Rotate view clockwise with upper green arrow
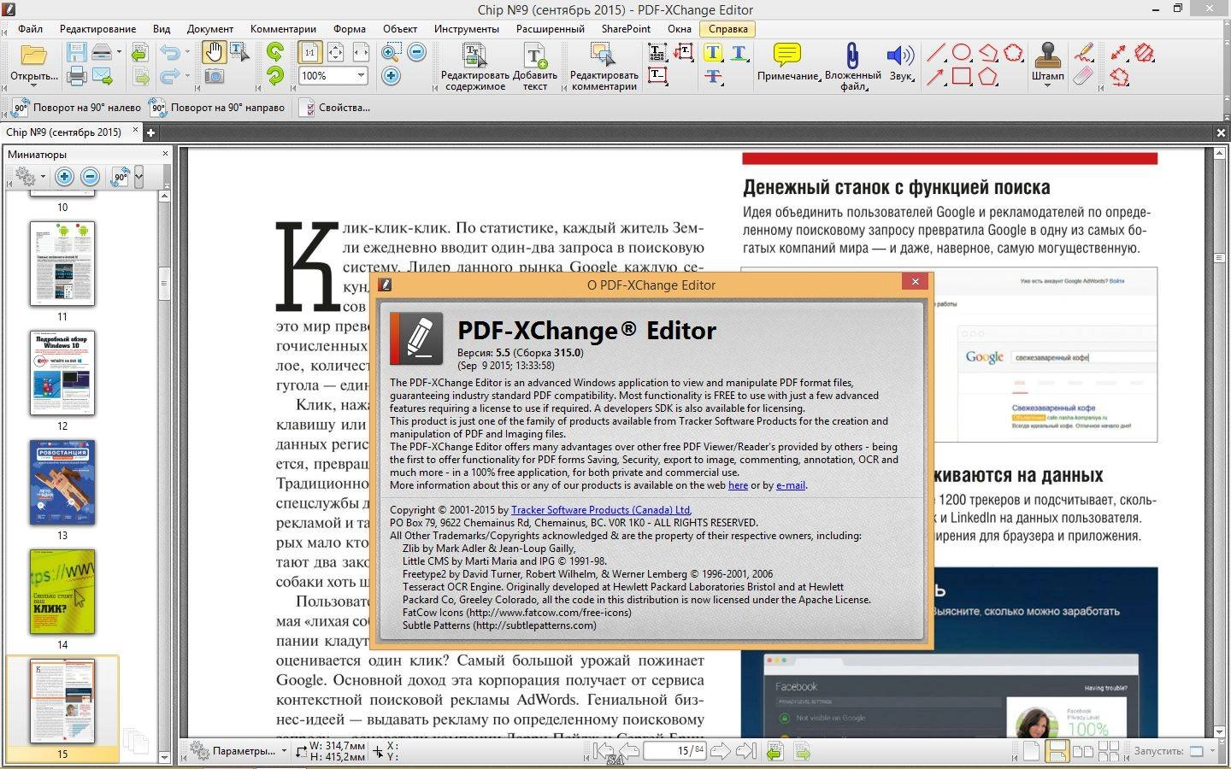Viewport: 1231px width, 769px height. pos(275,52)
